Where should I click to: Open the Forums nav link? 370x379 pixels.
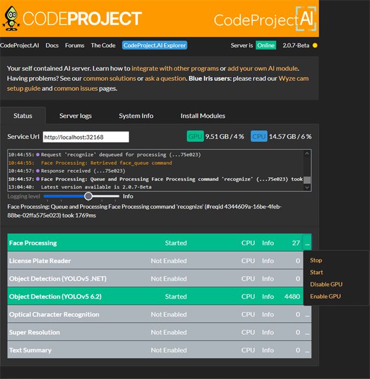tap(75, 46)
